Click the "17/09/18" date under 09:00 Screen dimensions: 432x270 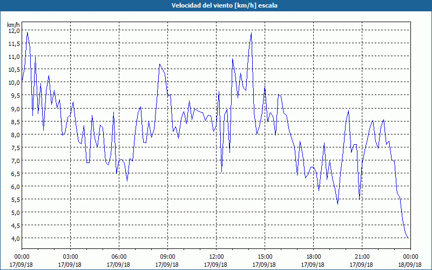(x=167, y=265)
